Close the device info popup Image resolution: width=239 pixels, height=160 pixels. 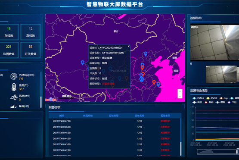point(128,46)
